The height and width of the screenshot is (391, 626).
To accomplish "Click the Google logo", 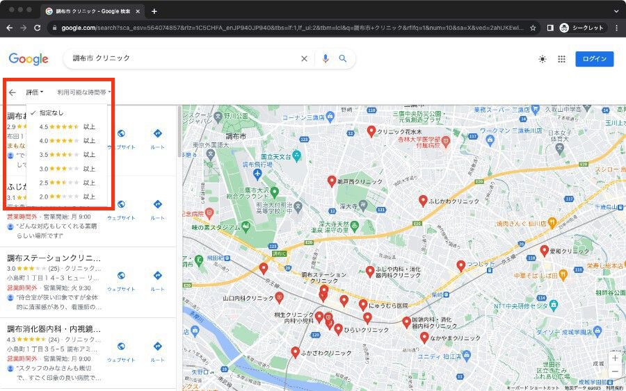I will pos(29,59).
